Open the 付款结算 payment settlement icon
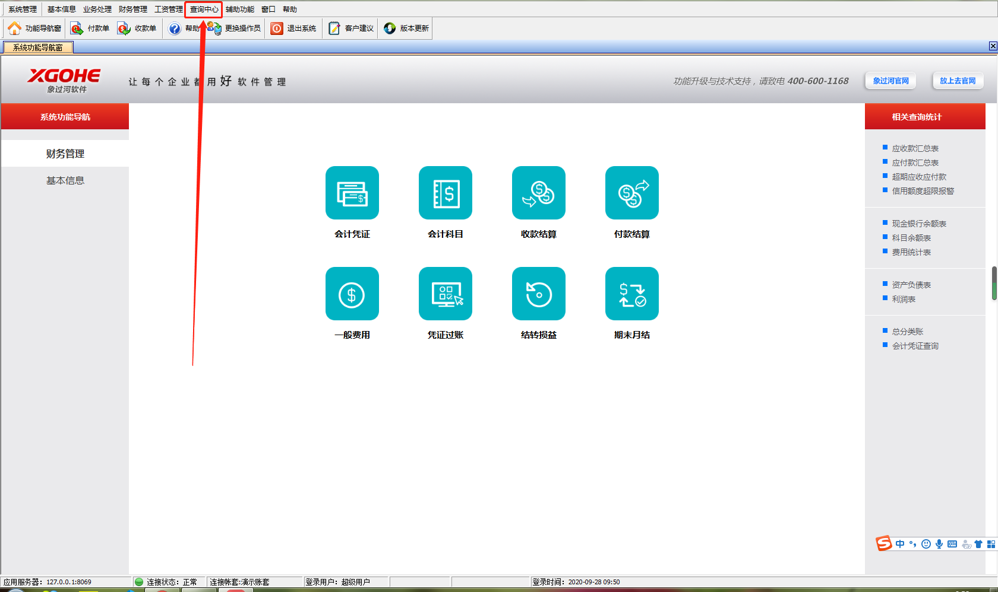Viewport: 998px width, 592px height. point(631,193)
